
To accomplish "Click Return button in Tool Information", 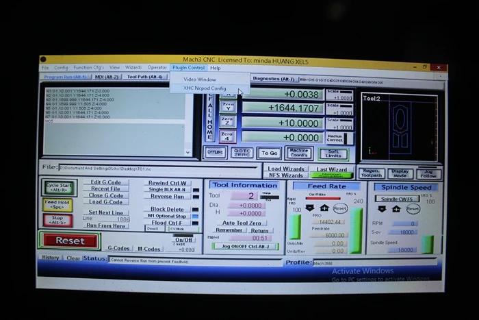I will (259, 230).
